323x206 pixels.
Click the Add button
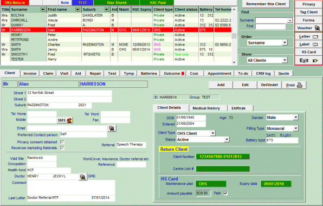[221, 85]
